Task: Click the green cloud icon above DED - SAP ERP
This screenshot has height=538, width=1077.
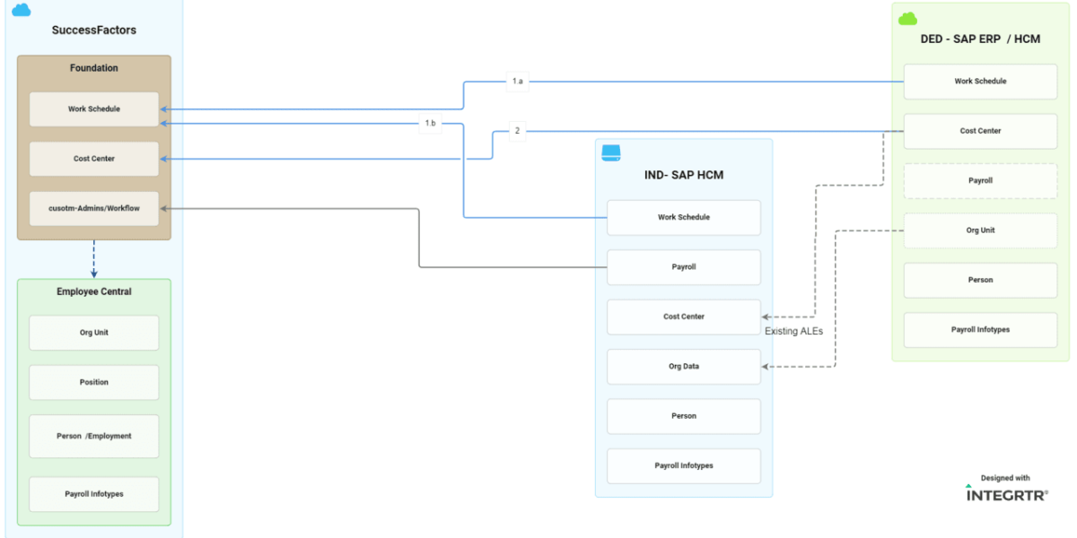Action: tap(908, 18)
